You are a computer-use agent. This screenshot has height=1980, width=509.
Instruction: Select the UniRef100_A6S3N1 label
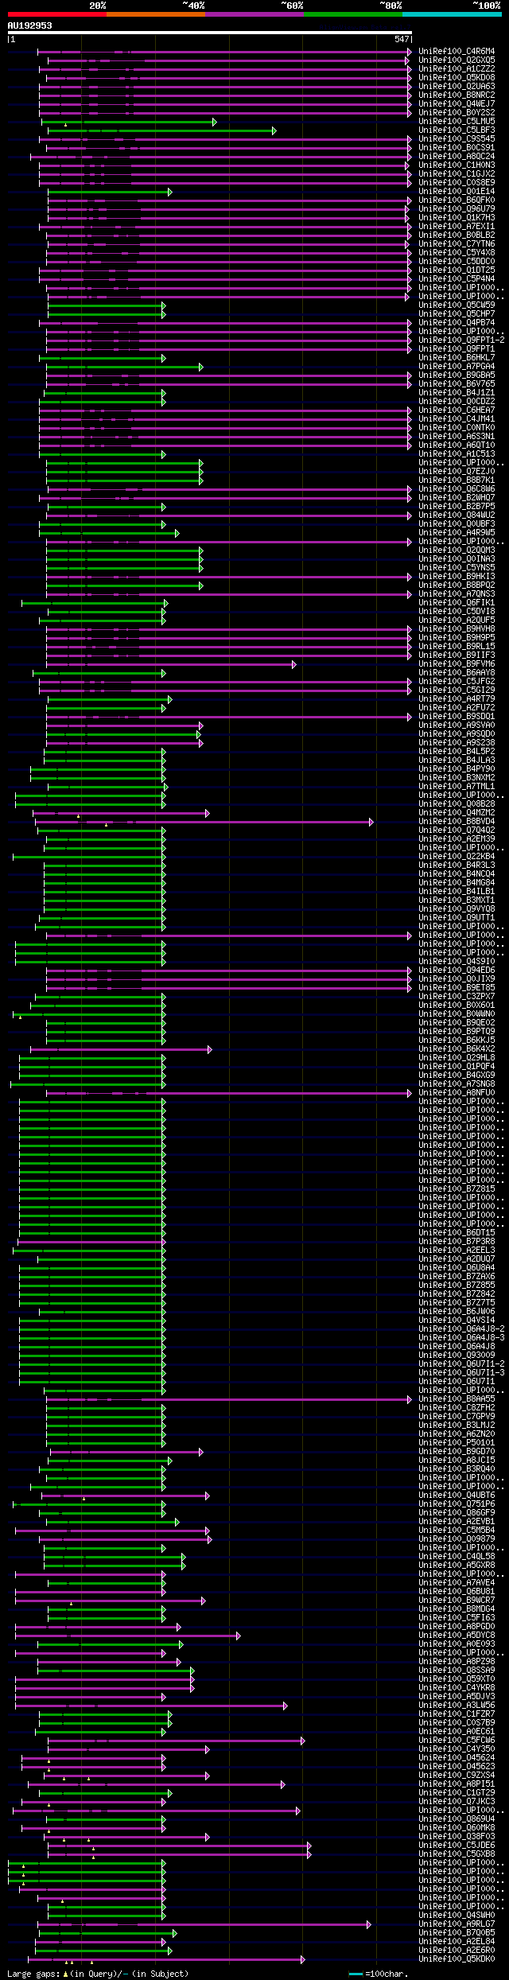(457, 437)
